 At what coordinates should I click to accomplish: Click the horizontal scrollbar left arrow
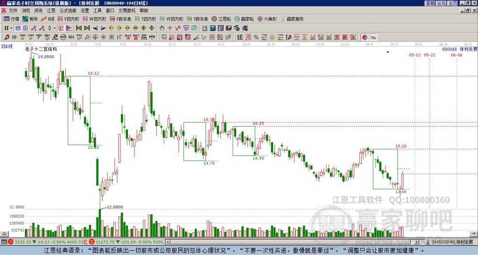pyautogui.click(x=168, y=242)
